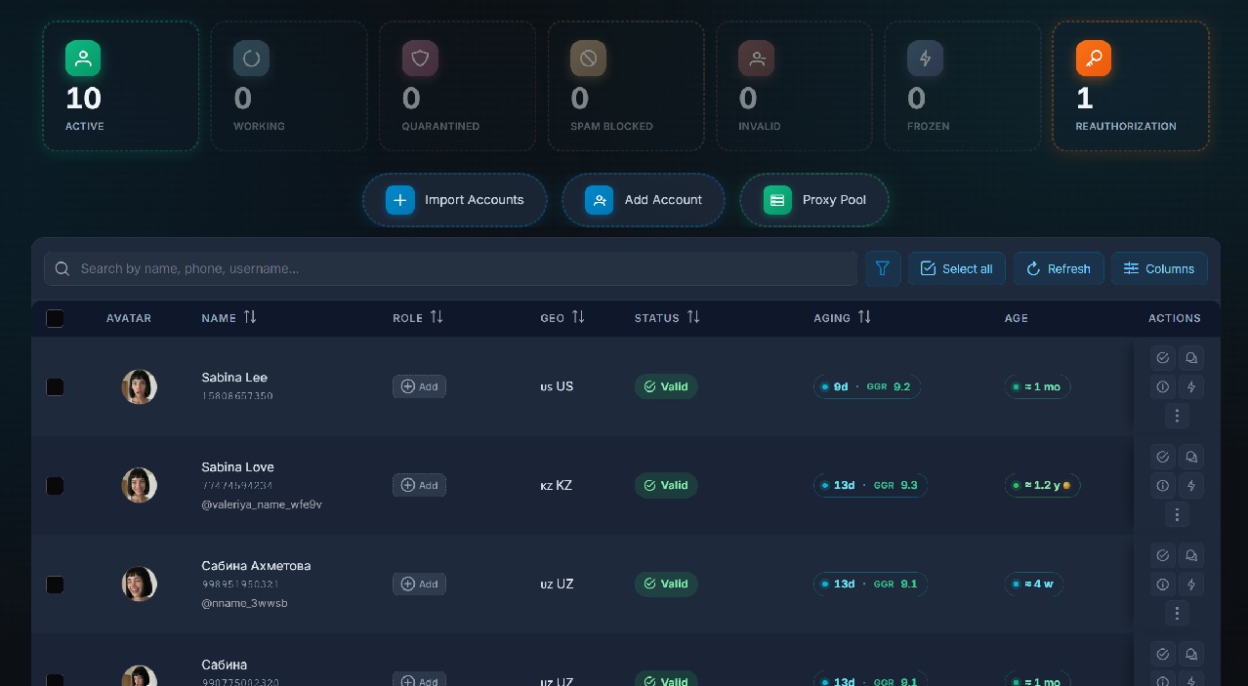Open the Reauthorization key stat card
1248x686 pixels.
(1131, 87)
